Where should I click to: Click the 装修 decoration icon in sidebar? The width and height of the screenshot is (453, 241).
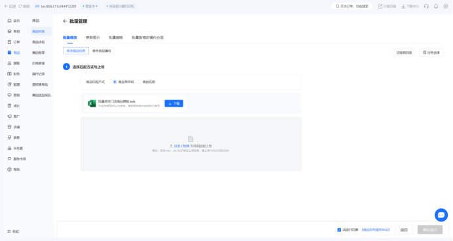pos(10,138)
